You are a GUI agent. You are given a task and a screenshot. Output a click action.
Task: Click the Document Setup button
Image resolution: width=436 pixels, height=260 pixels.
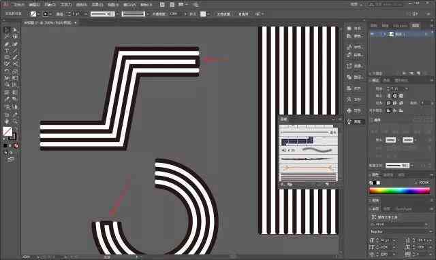pos(223,14)
